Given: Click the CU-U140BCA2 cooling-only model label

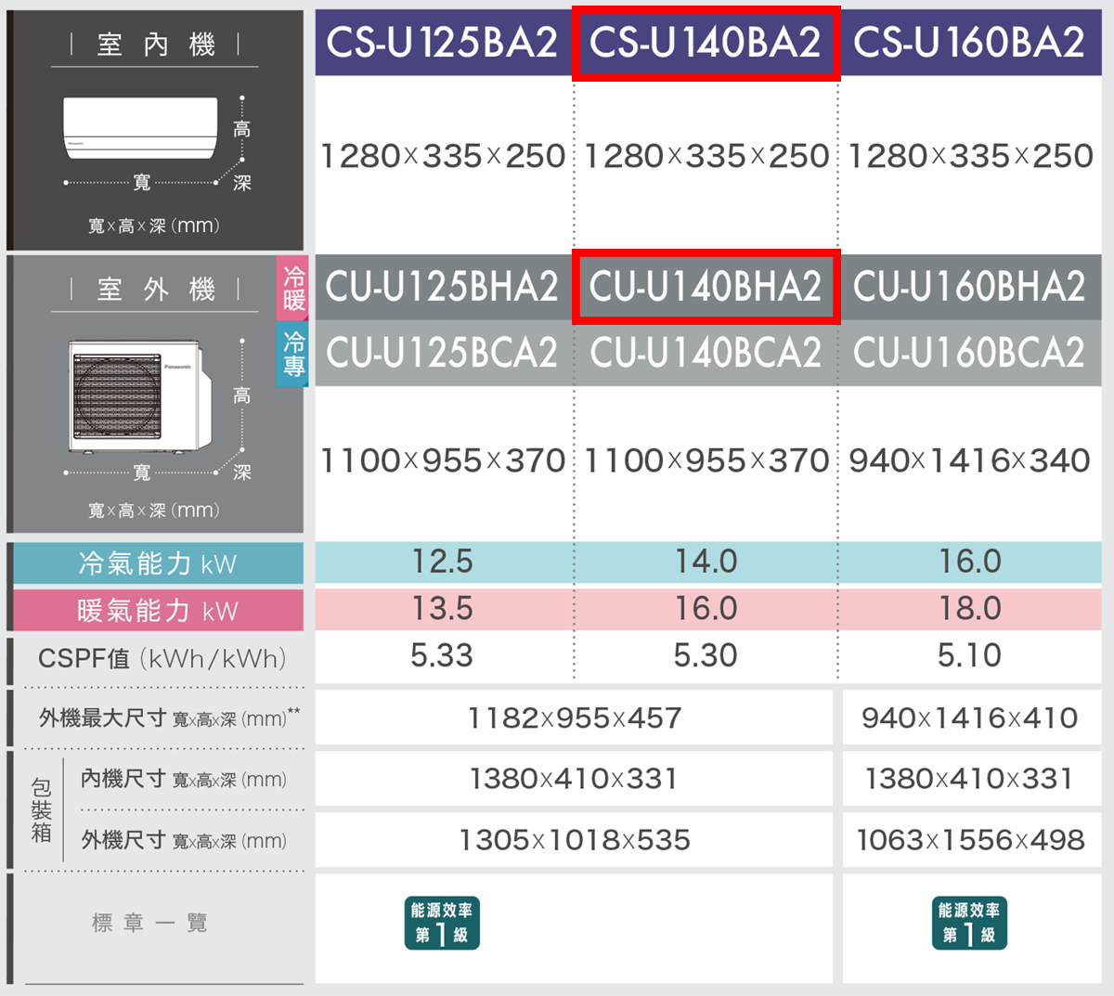Looking at the screenshot, I should click(706, 353).
